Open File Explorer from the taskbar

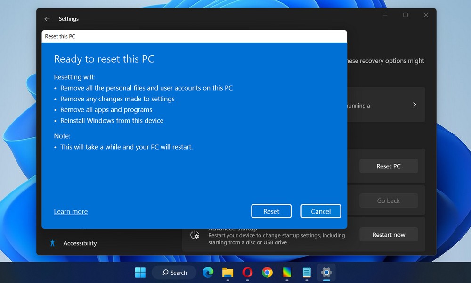227,272
